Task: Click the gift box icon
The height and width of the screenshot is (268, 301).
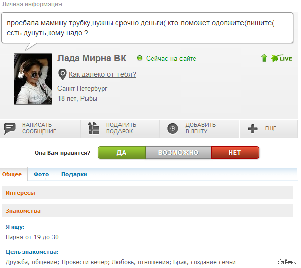Action: [94, 128]
